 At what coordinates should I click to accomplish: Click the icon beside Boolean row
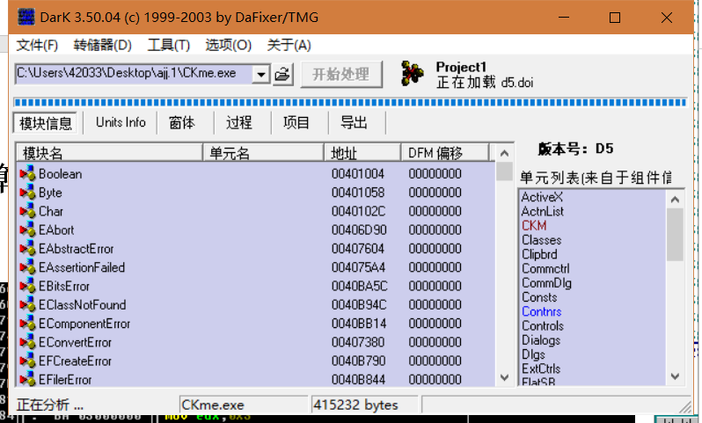(27, 173)
